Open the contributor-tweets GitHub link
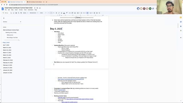This screenshot has width=183, height=103. click(x=80, y=99)
